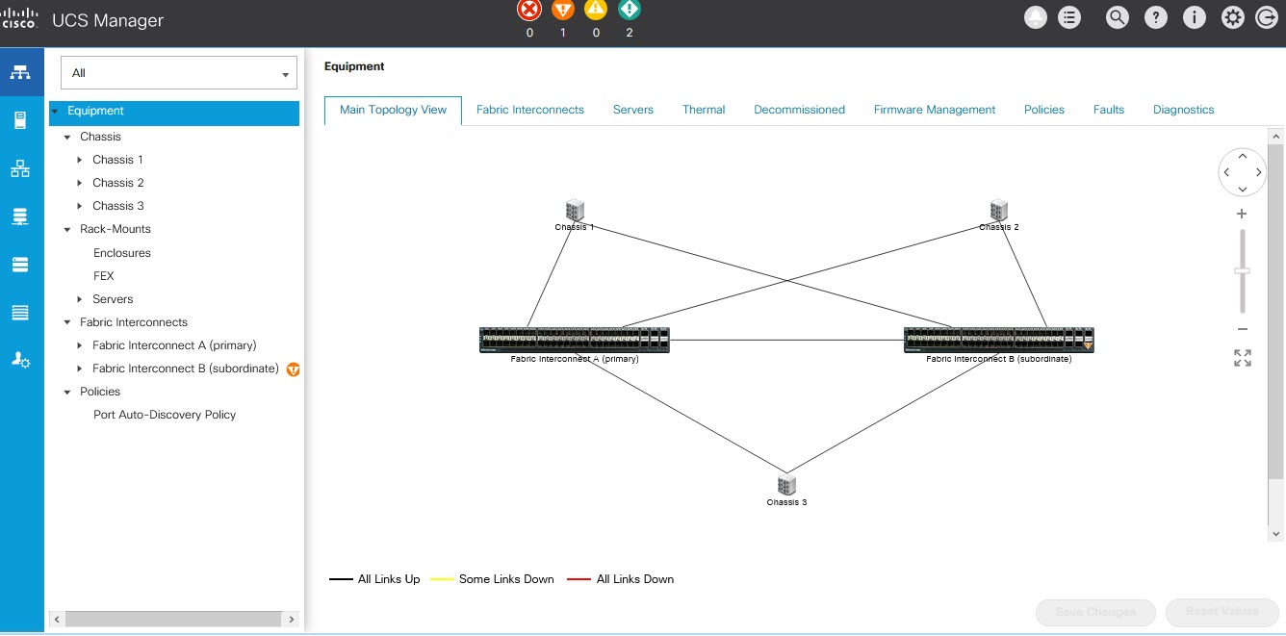Expand Fabric Interconnect A (primary) node
The image size is (1286, 636).
point(80,345)
